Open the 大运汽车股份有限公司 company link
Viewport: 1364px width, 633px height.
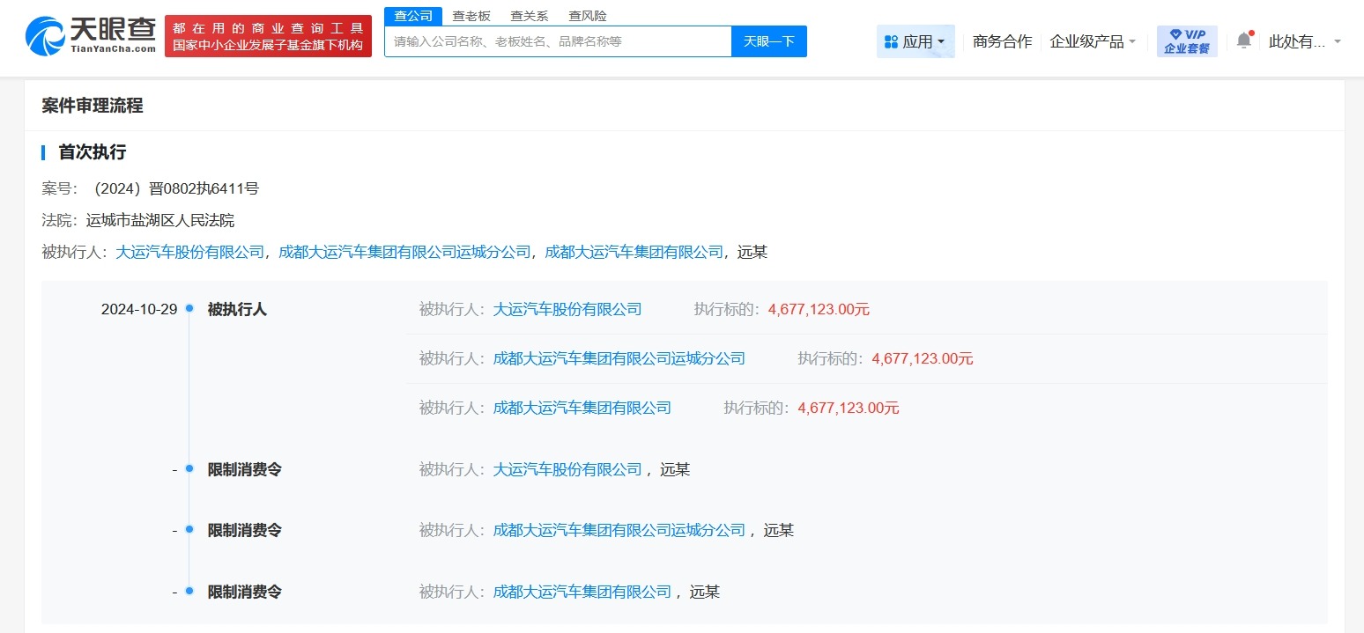click(x=567, y=309)
